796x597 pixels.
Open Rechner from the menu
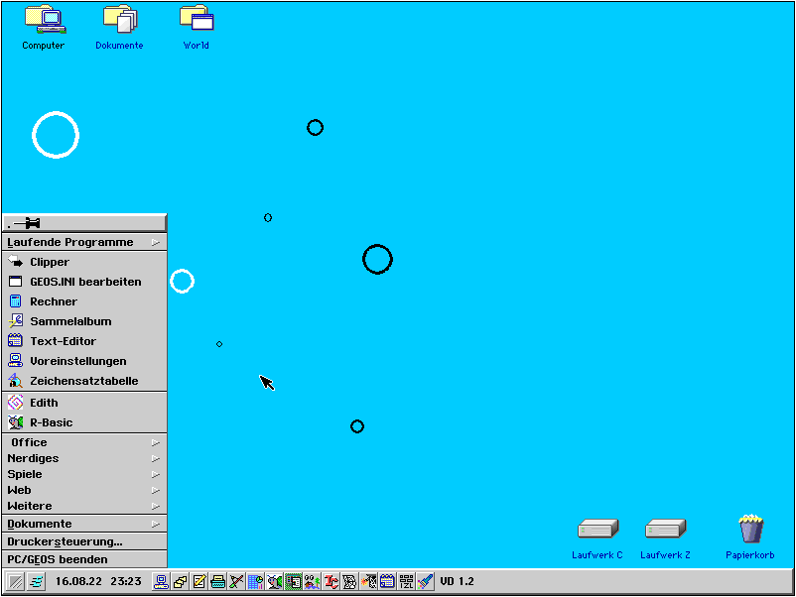(x=84, y=301)
